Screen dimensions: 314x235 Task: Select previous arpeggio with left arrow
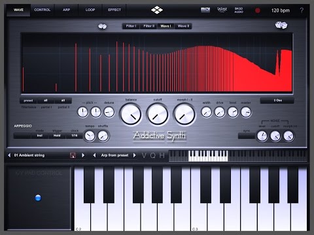click(x=94, y=155)
